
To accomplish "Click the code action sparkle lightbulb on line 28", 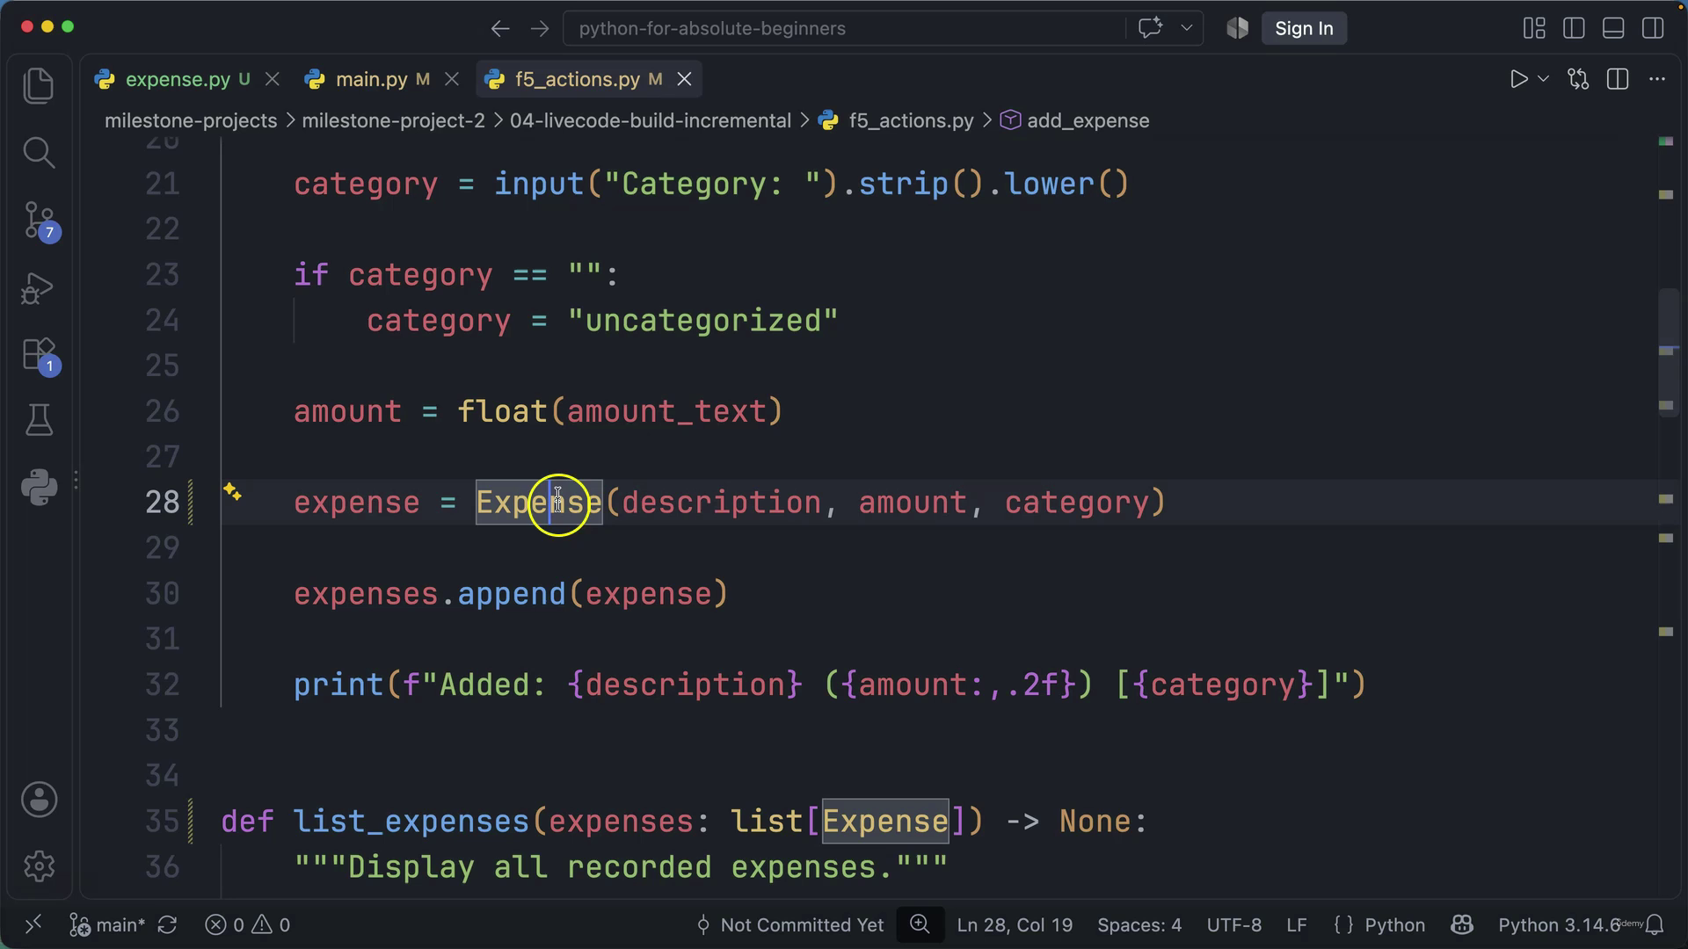I will coord(232,491).
